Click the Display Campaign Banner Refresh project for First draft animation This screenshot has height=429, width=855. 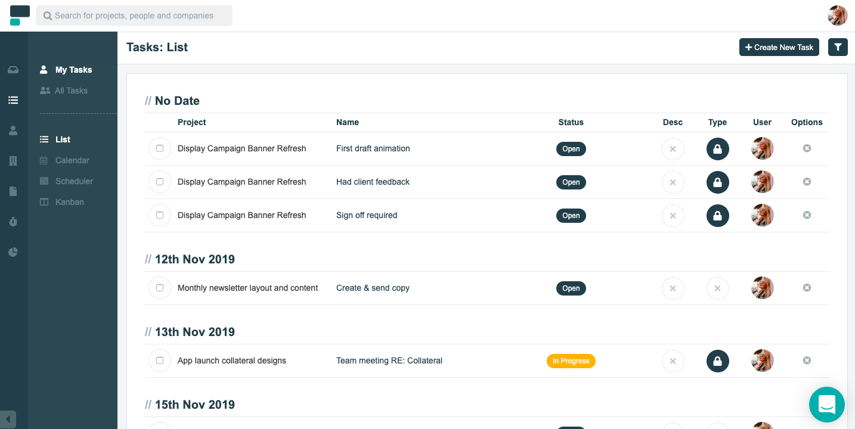pyautogui.click(x=242, y=148)
